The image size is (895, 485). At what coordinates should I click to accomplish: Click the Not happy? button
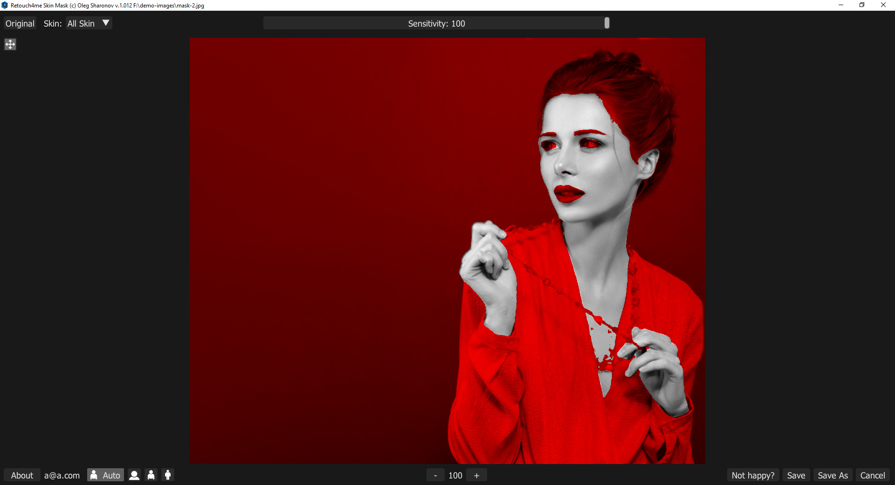pyautogui.click(x=753, y=475)
